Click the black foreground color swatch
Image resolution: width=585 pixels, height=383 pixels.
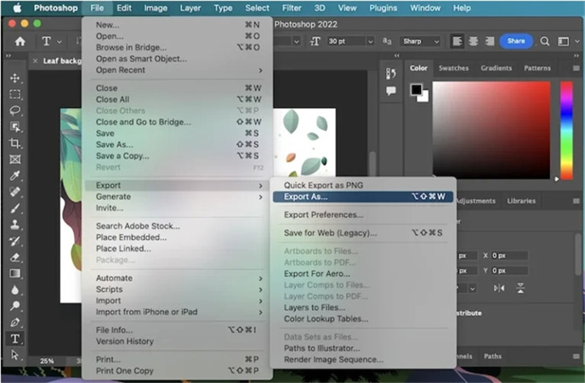(x=416, y=89)
